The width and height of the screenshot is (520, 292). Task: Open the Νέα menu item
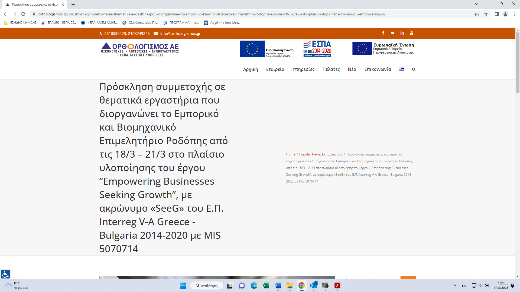352,69
